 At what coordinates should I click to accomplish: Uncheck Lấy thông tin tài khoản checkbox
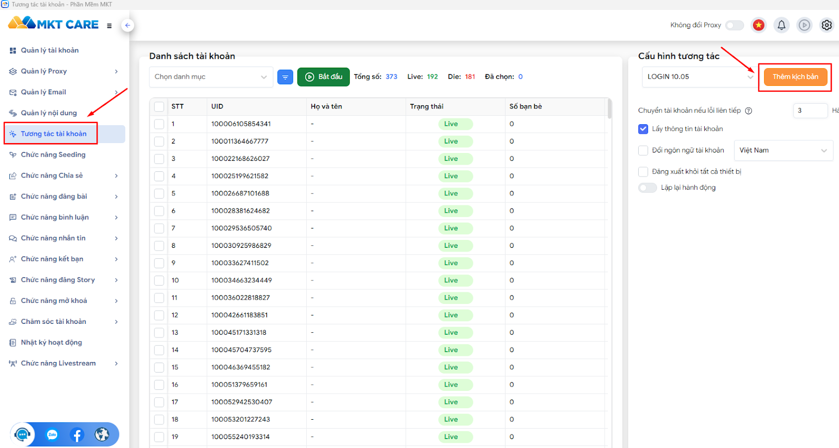[643, 129]
